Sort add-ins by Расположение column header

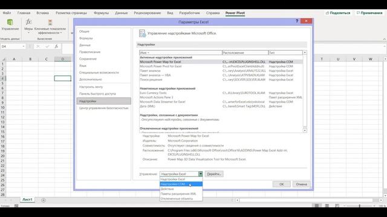pyautogui.click(x=245, y=52)
